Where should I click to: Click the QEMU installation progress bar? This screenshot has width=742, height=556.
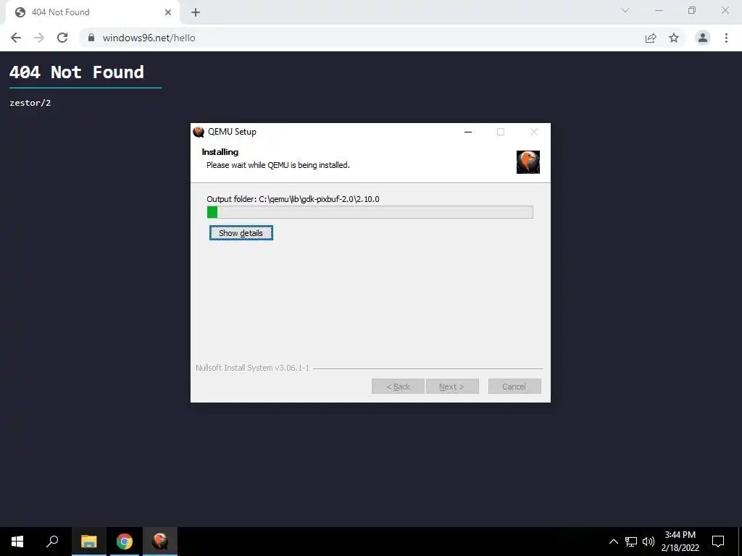coord(370,212)
